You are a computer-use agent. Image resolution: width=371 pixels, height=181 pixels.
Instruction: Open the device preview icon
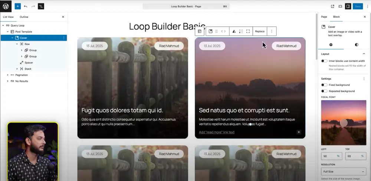coord(340,6)
